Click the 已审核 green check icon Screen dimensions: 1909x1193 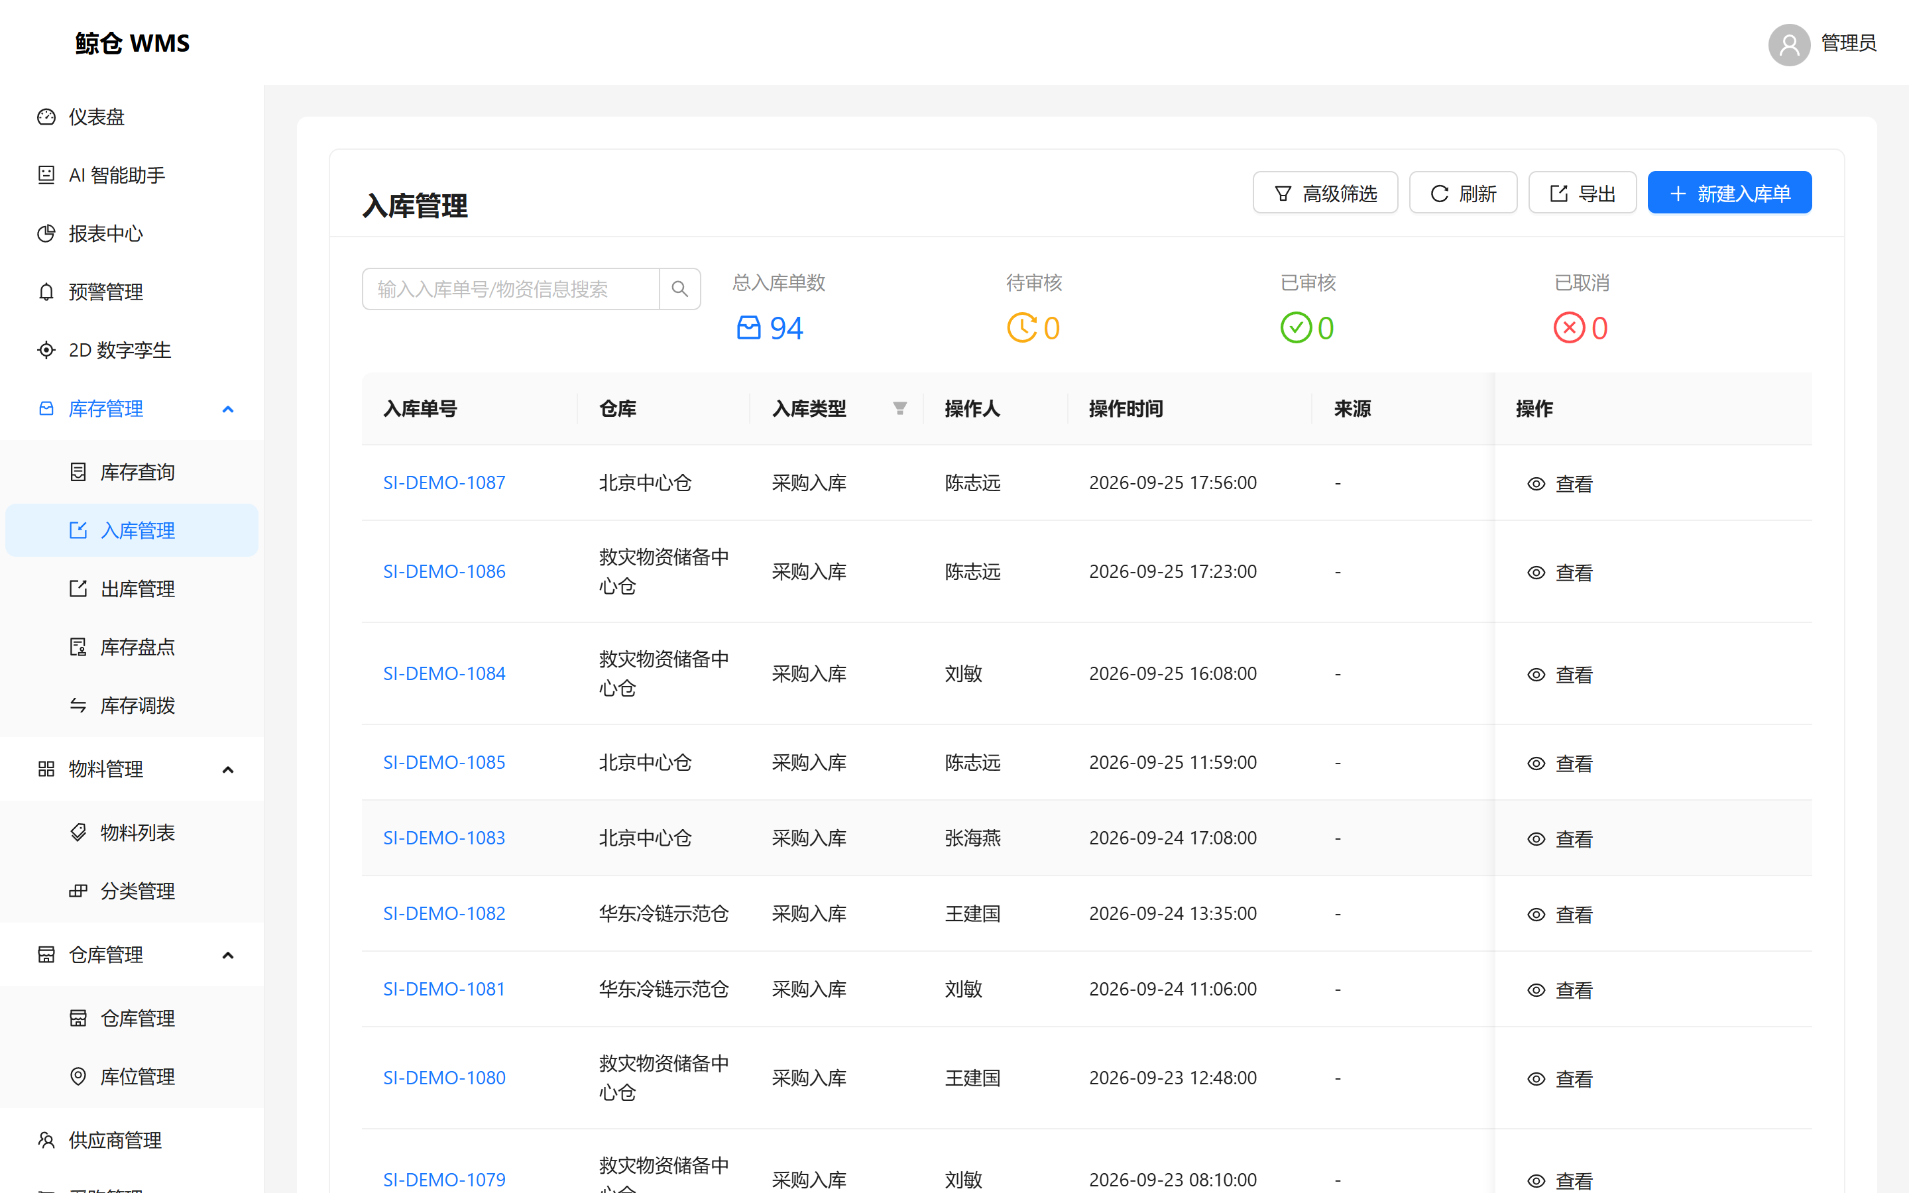pyautogui.click(x=1296, y=327)
